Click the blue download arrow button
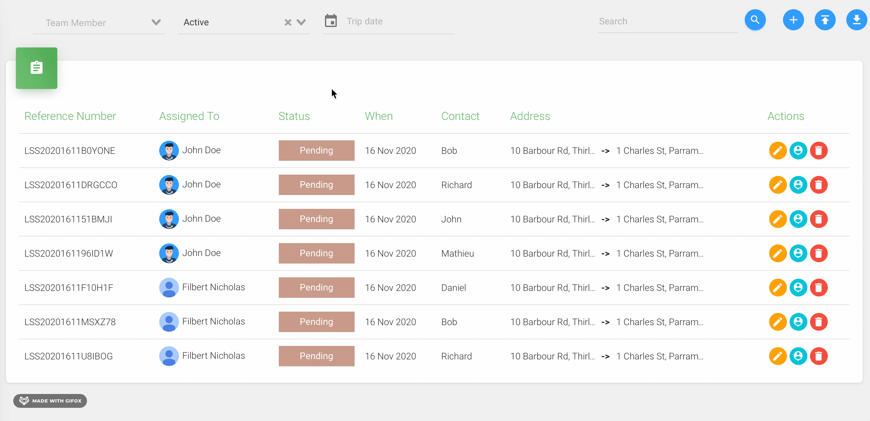The width and height of the screenshot is (870, 421). coord(856,20)
